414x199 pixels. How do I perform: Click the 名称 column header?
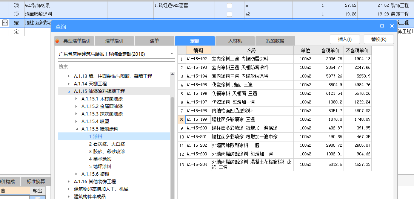point(252,50)
